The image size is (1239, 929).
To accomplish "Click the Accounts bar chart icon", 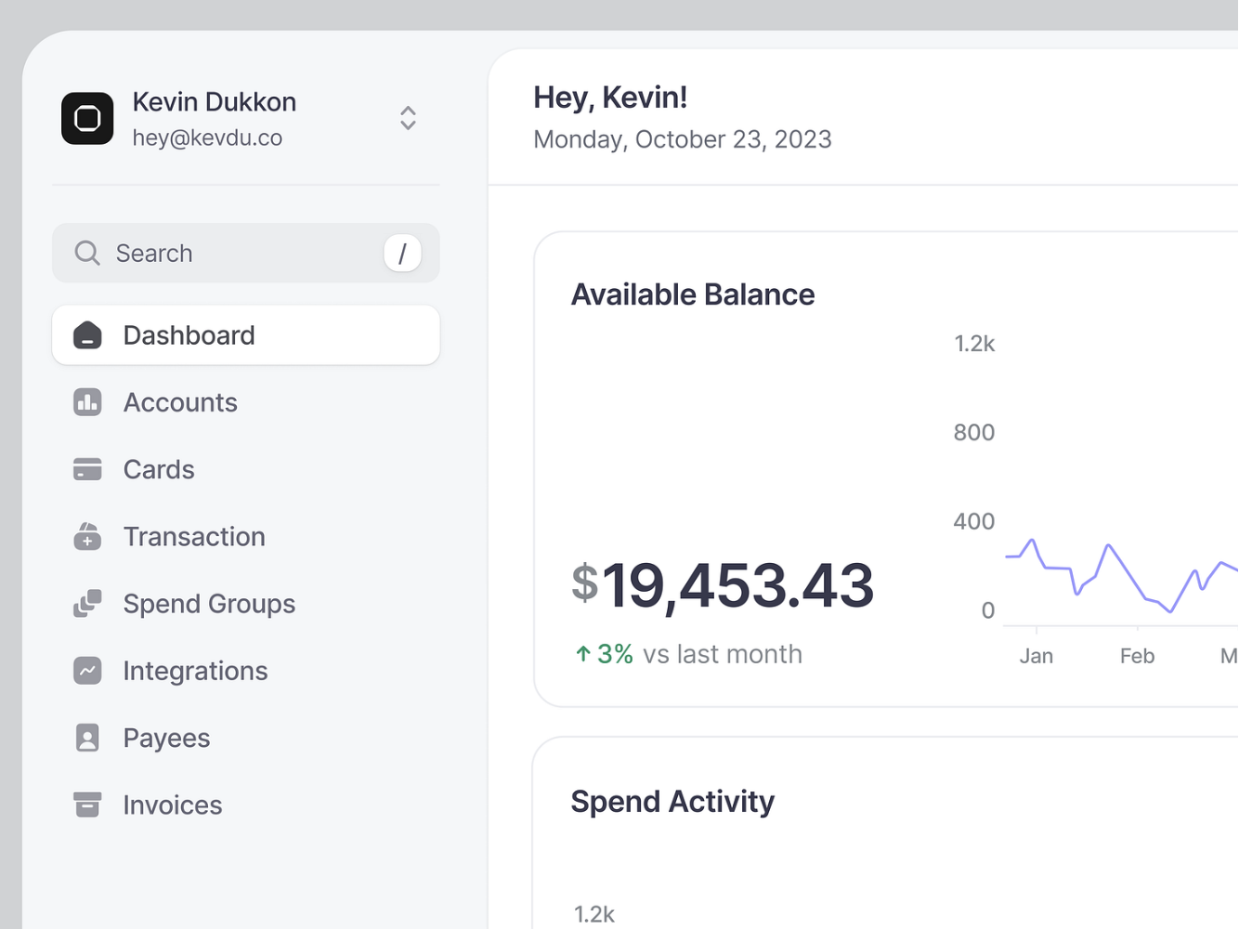I will pos(87,402).
